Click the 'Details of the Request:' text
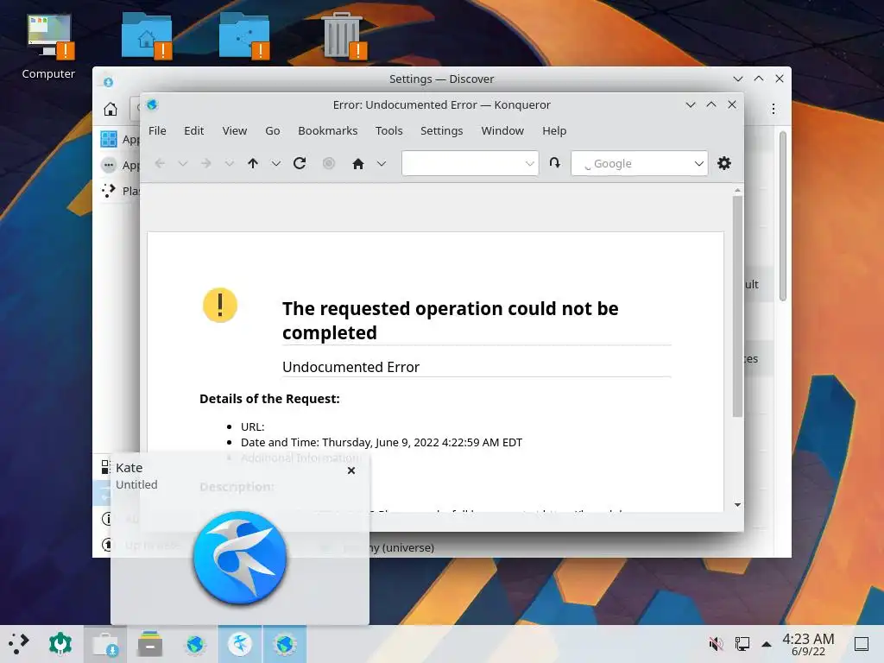The width and height of the screenshot is (884, 663). [269, 399]
